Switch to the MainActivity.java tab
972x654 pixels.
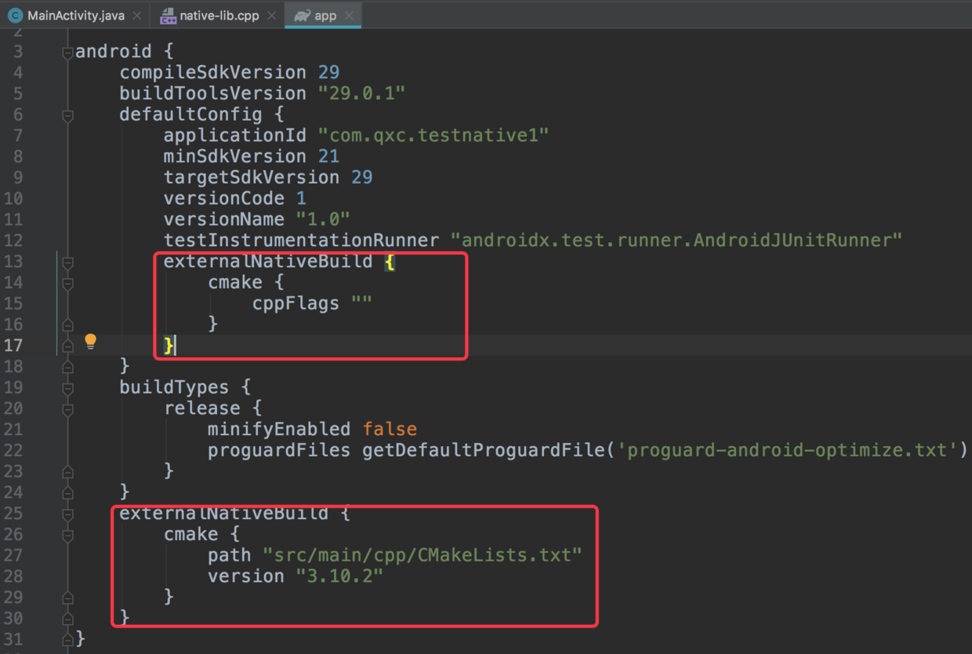(75, 16)
